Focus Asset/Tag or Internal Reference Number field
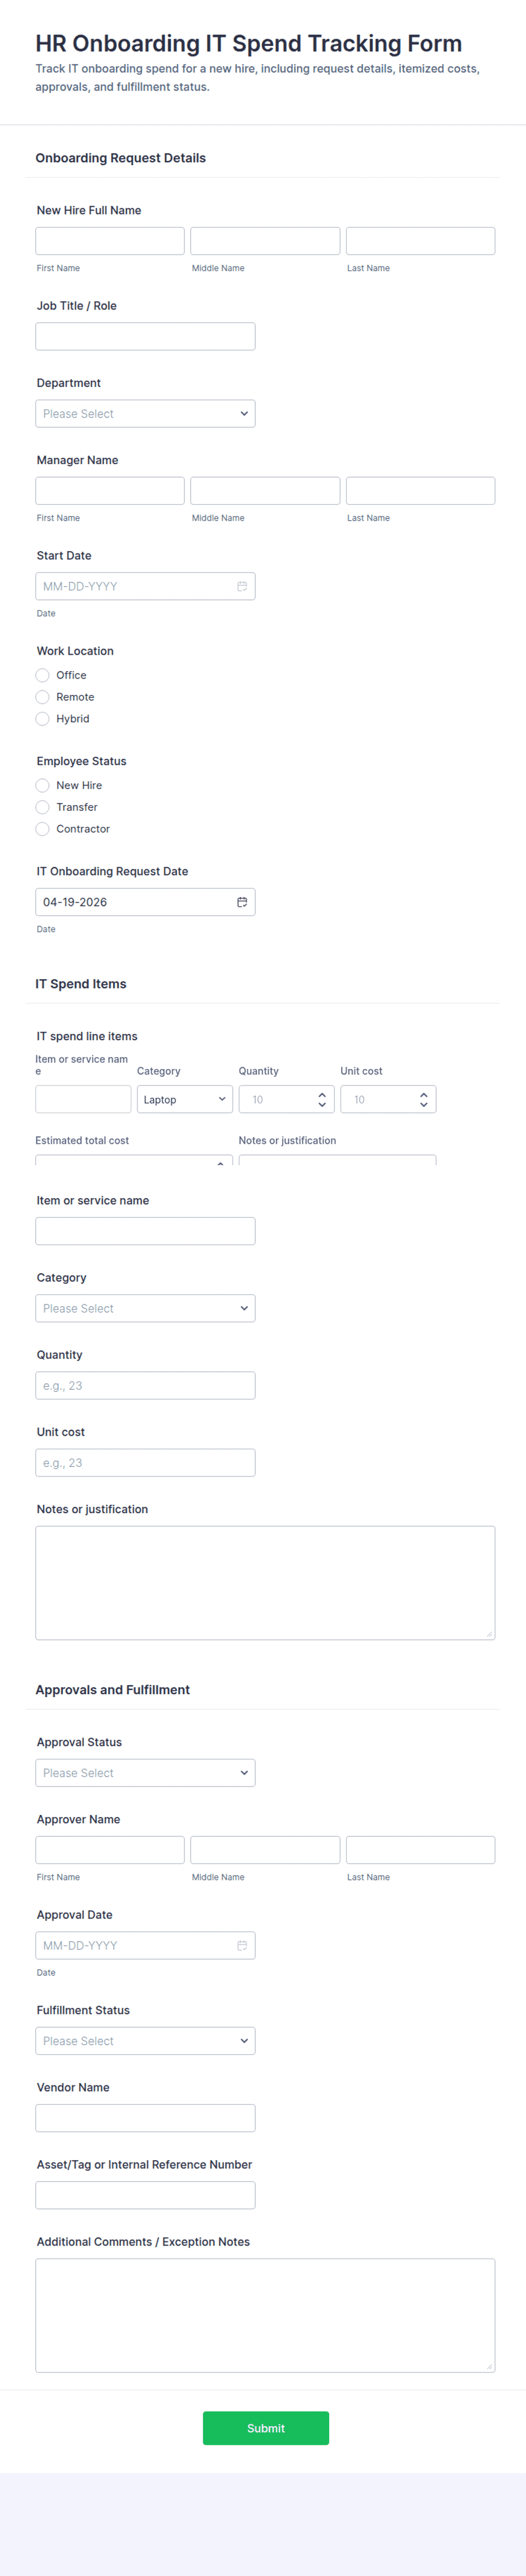The image size is (526, 2576). click(x=145, y=2195)
